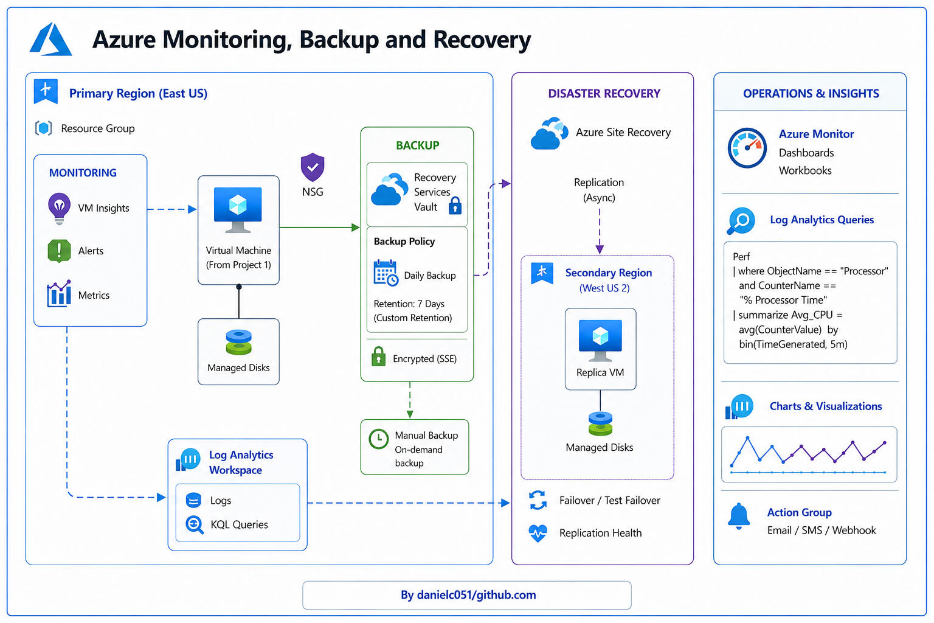This screenshot has width=934, height=623.
Task: Click the Azure Monitor gauge icon
Action: click(x=747, y=148)
